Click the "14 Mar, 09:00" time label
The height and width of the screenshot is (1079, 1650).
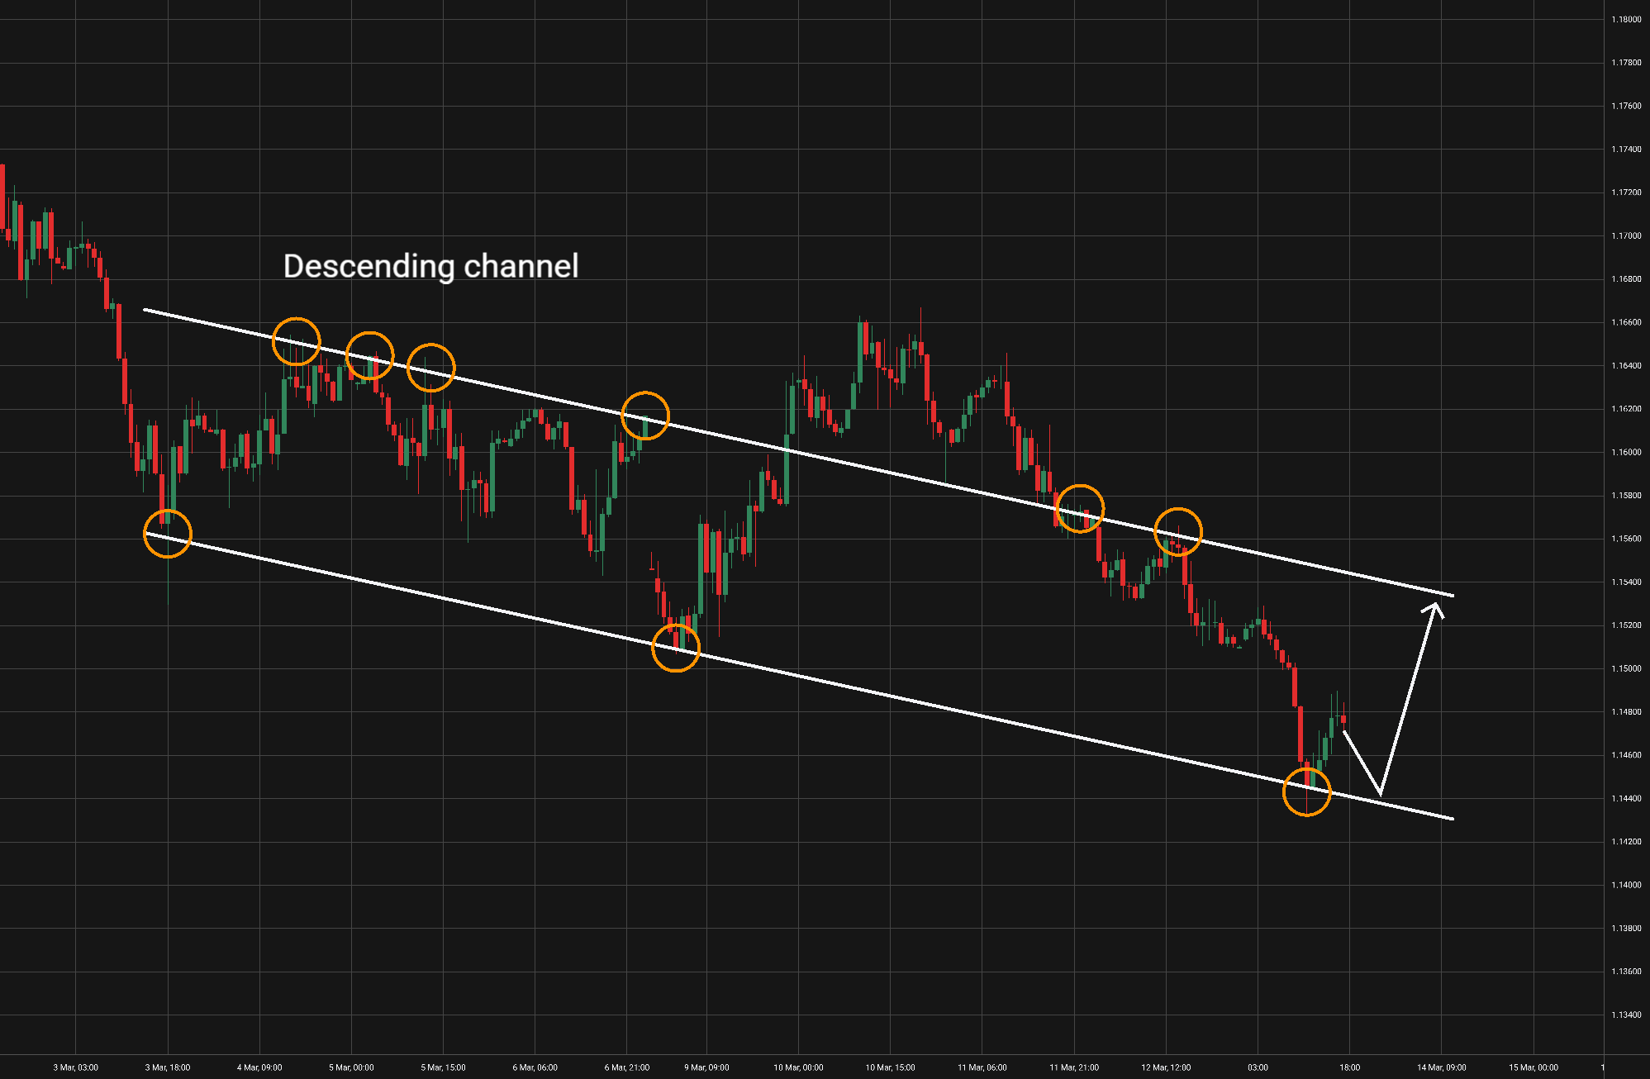click(x=1442, y=1067)
